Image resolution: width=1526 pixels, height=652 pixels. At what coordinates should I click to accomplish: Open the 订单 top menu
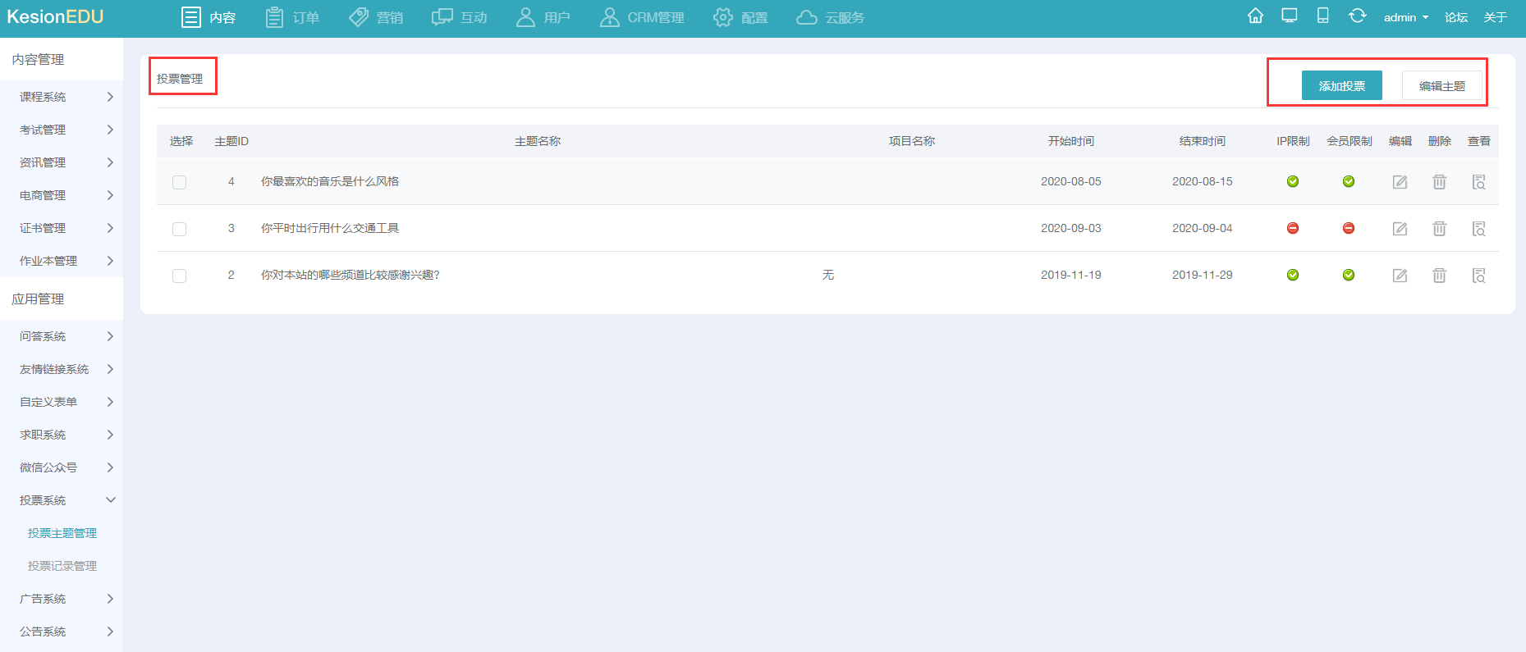coord(292,17)
